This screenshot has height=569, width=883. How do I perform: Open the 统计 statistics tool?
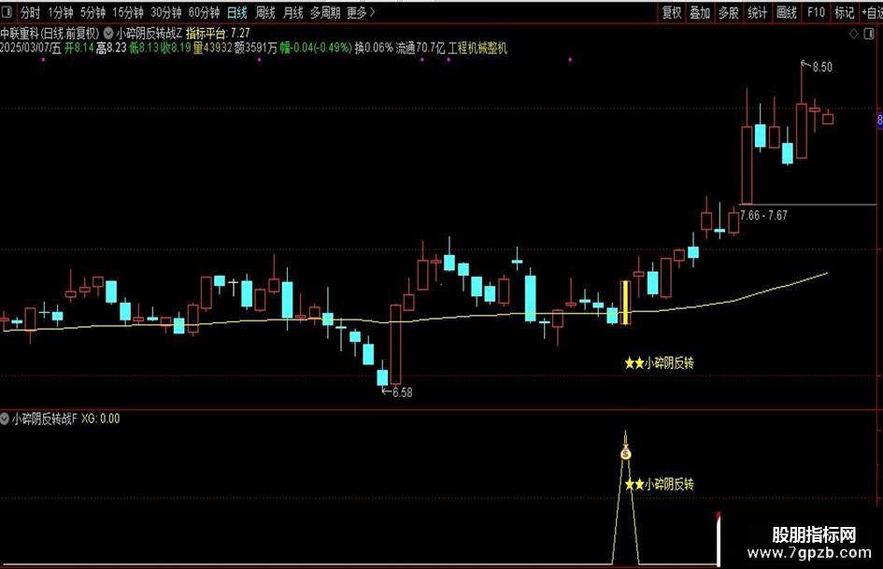point(758,12)
